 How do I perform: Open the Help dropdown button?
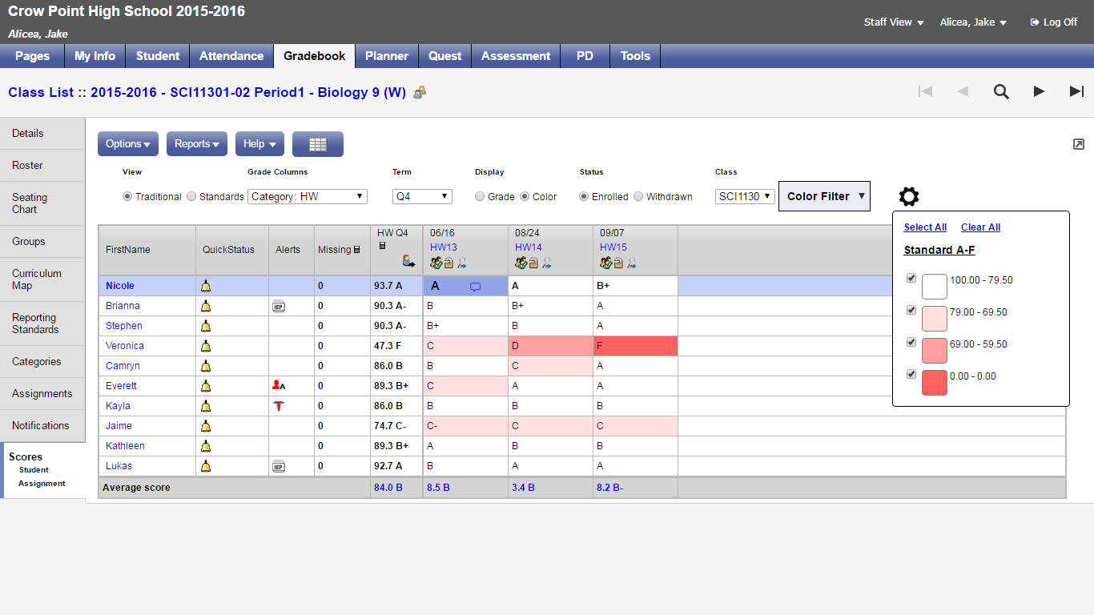(x=260, y=144)
